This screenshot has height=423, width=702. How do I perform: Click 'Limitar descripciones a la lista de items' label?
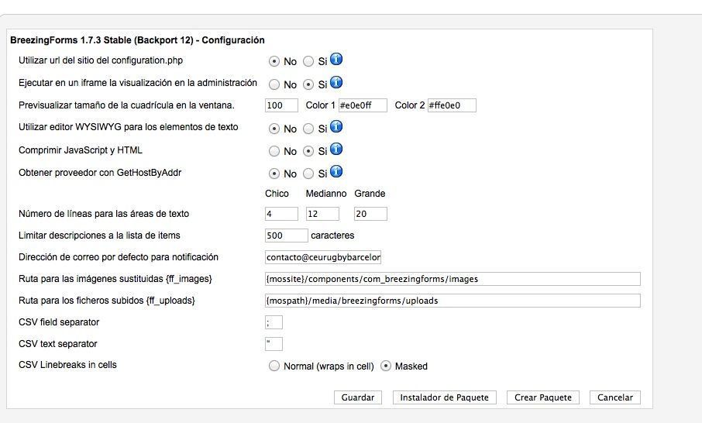click(x=99, y=236)
